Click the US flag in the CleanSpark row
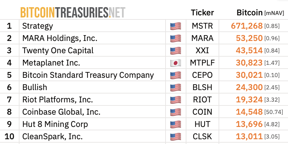Screen dimensions: 288x144 coord(175,136)
